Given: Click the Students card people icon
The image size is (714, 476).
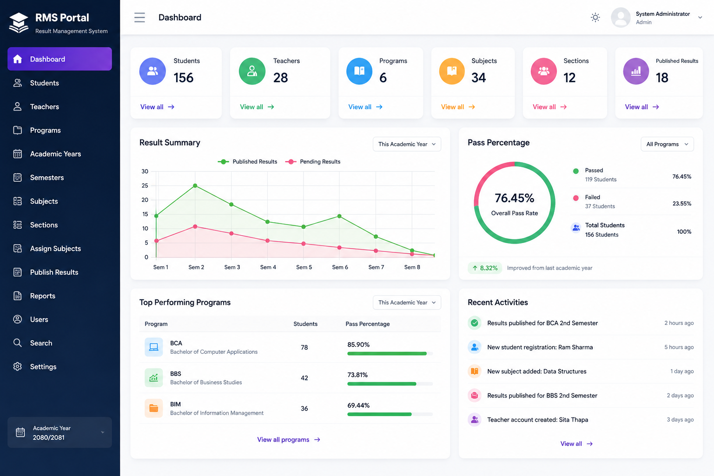Looking at the screenshot, I should pyautogui.click(x=152, y=71).
